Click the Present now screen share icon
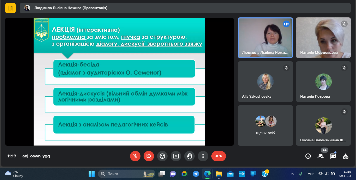Viewport: 356px width, 180px height. tap(176, 156)
